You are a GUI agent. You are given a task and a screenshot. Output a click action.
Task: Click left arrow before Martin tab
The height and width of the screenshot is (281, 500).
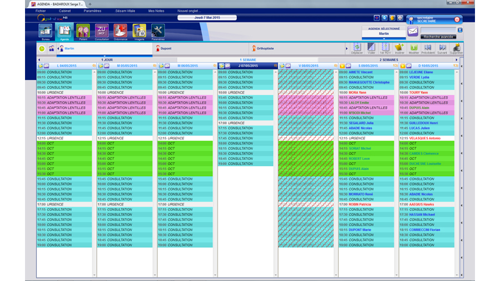58,49
